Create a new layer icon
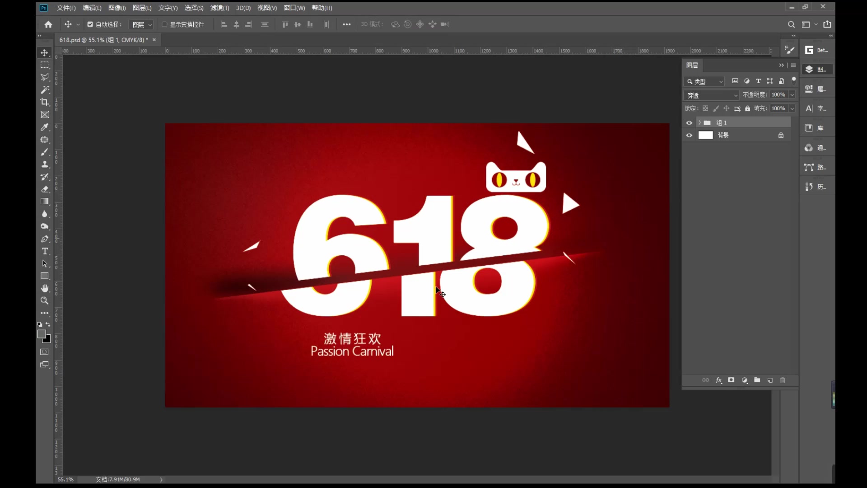This screenshot has width=867, height=488. [770, 380]
